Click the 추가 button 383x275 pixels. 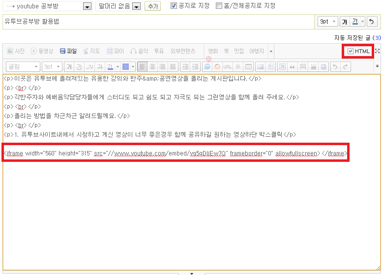click(153, 6)
